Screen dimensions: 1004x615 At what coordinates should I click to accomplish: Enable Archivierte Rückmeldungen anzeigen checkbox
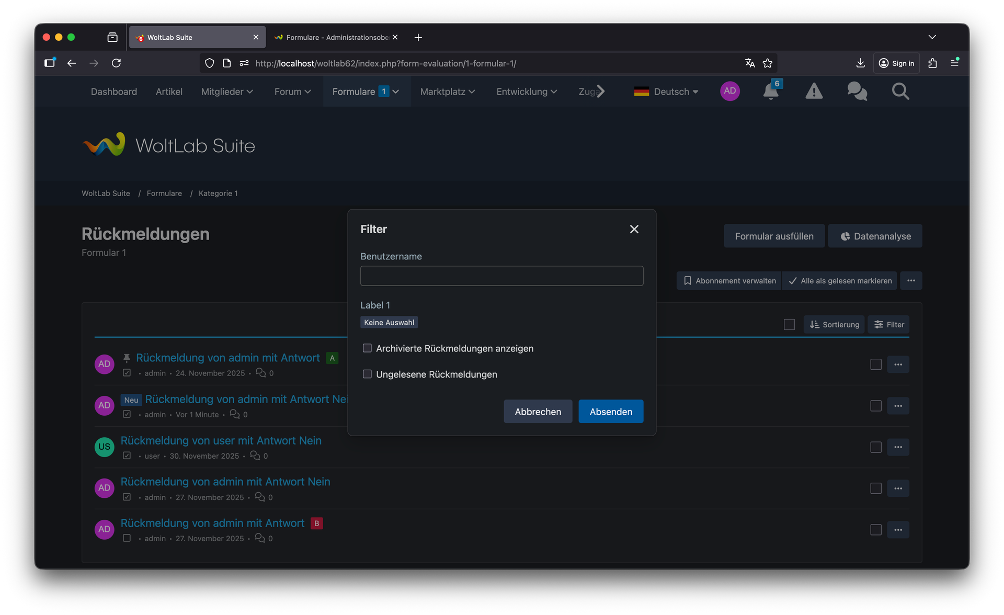367,348
